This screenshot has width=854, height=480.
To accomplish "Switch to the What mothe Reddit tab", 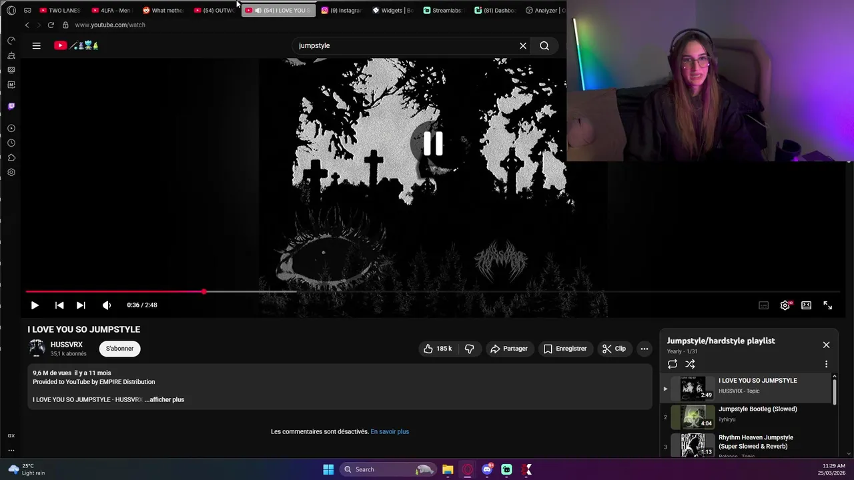I will 163,10.
